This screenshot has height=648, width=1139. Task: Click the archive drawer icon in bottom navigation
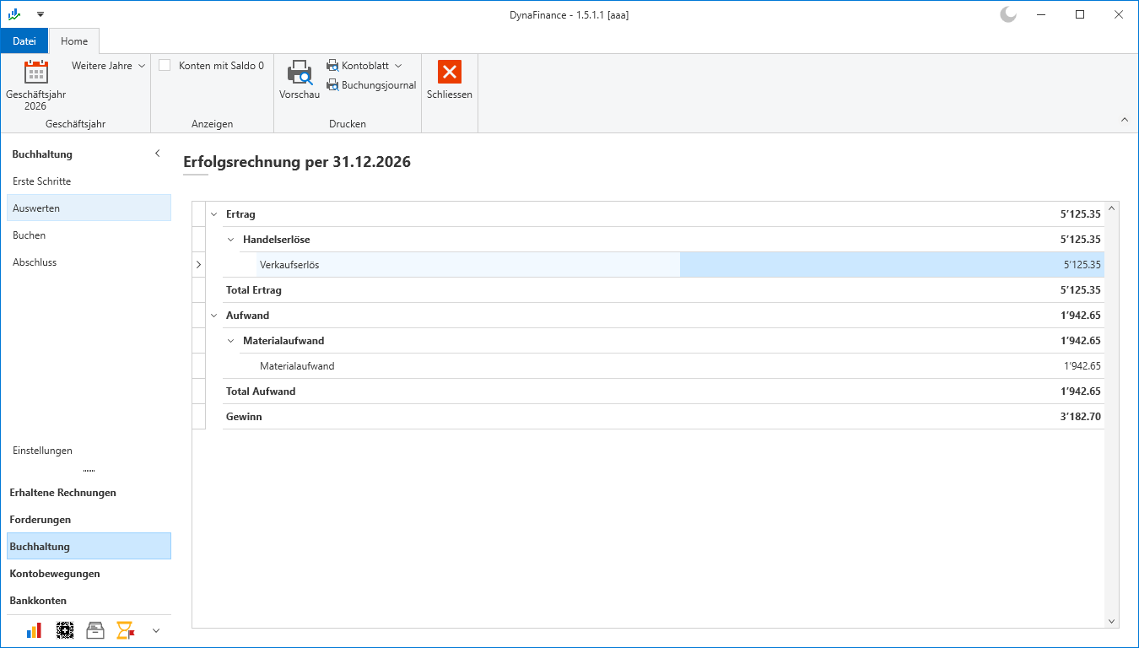click(95, 630)
